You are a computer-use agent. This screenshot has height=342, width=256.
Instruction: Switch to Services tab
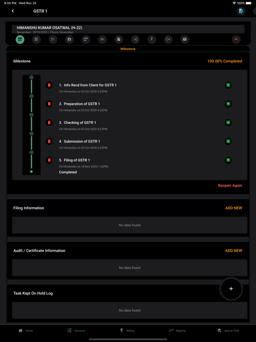76,331
